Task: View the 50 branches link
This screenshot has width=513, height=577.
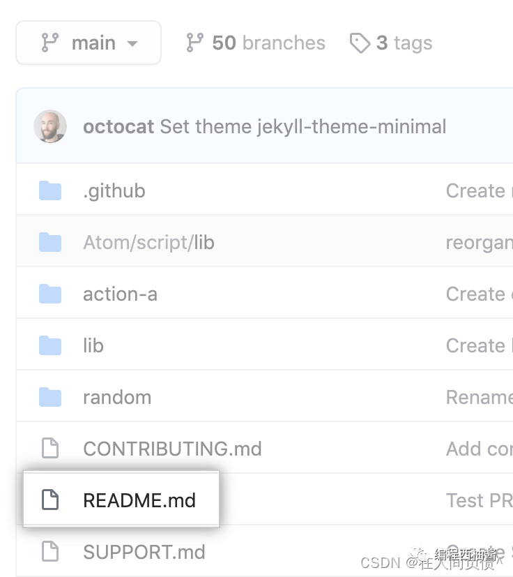Action: pos(268,43)
